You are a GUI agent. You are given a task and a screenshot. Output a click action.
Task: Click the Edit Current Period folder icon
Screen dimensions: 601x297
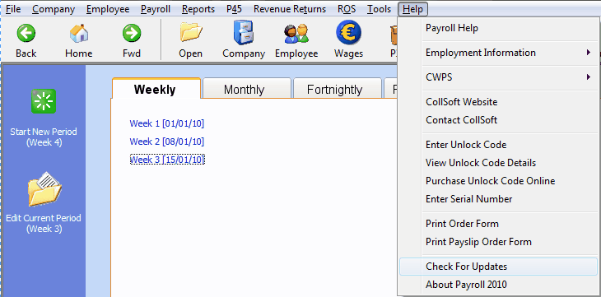(x=44, y=189)
